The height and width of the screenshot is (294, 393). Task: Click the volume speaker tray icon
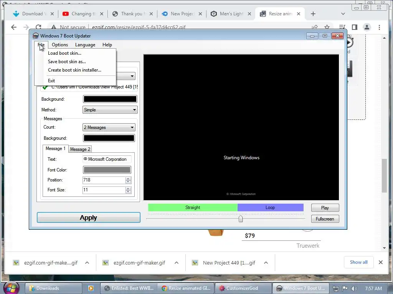[354, 289]
